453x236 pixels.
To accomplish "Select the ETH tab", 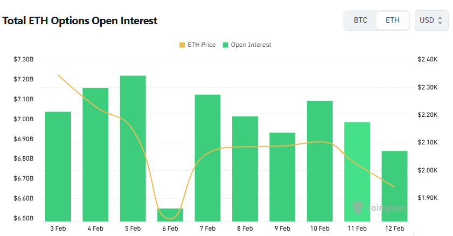I will click(393, 20).
